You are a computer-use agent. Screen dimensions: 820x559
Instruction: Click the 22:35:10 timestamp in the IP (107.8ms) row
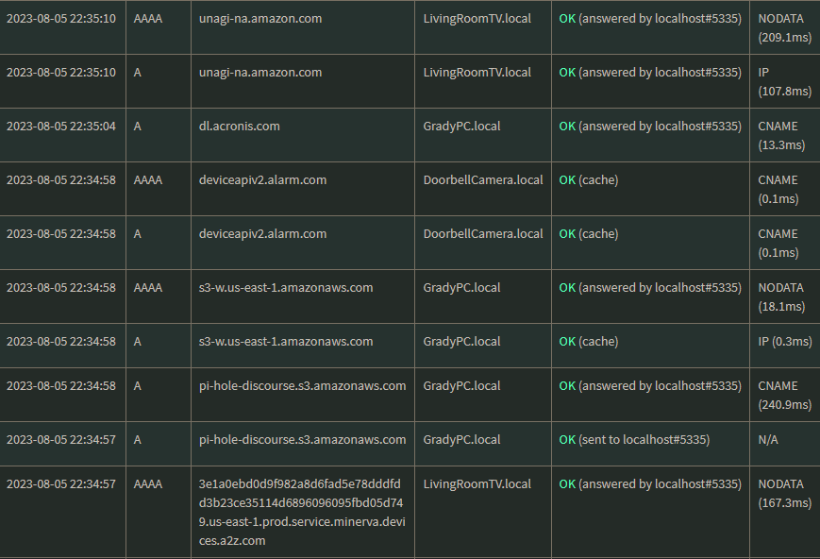click(61, 73)
